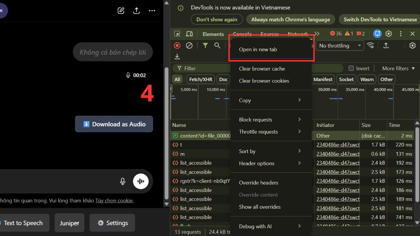Click the warnings counter icon
Viewport: 420px width, 236px height.
click(349, 34)
